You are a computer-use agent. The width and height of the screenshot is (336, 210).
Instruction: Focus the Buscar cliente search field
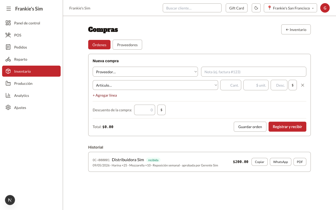[x=192, y=8]
